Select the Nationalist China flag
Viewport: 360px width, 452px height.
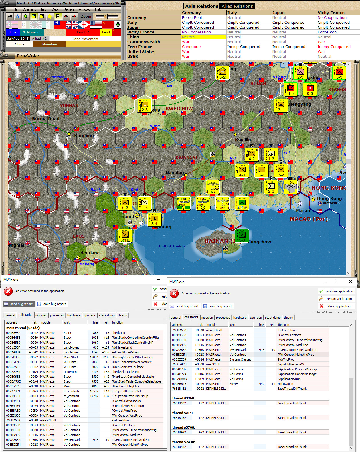[x=60, y=25]
